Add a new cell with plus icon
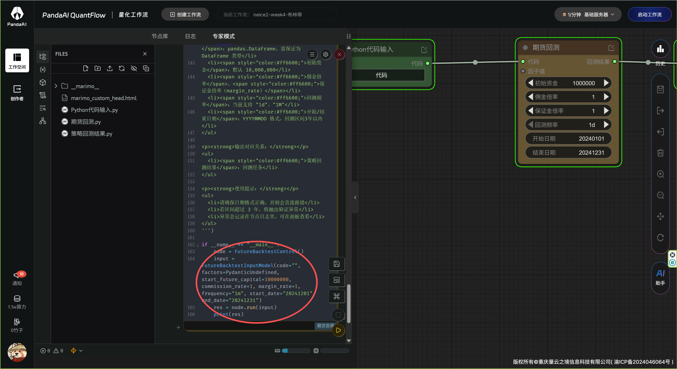This screenshot has height=369, width=677. 178,328
